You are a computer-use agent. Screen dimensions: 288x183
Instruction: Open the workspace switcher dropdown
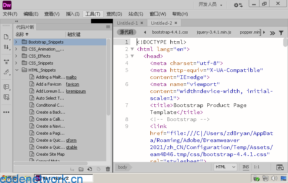210,4
